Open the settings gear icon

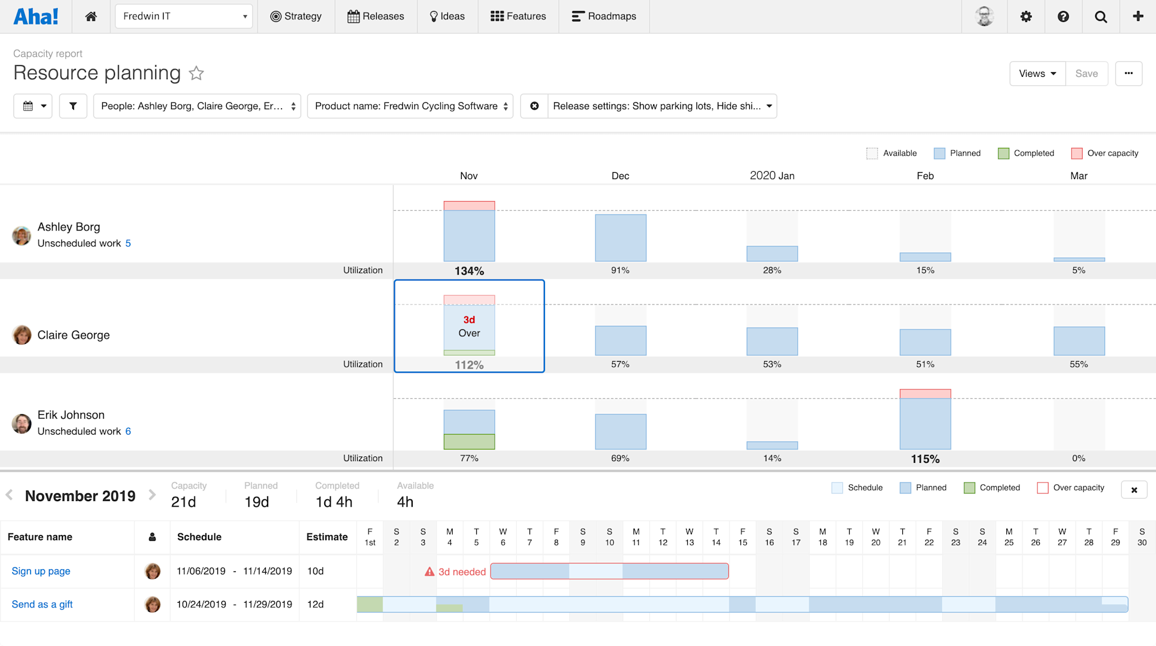(1026, 16)
